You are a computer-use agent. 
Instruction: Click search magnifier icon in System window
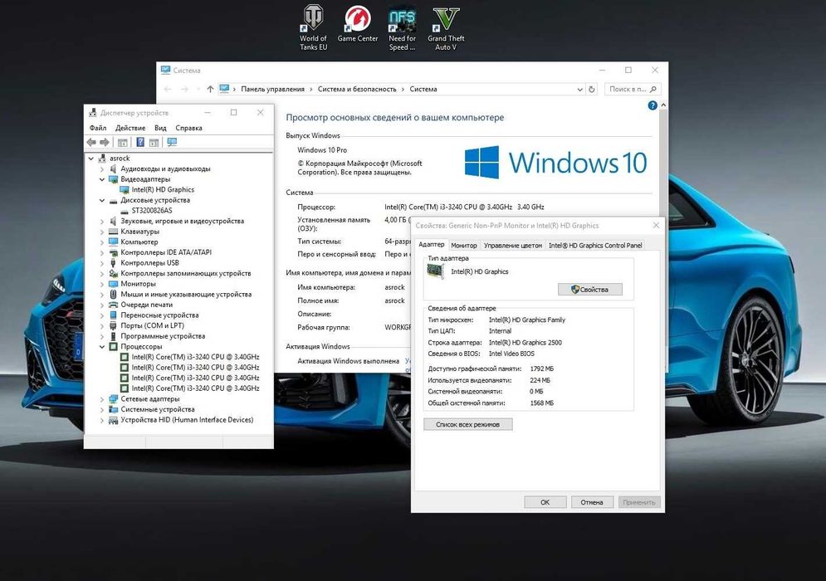point(653,89)
